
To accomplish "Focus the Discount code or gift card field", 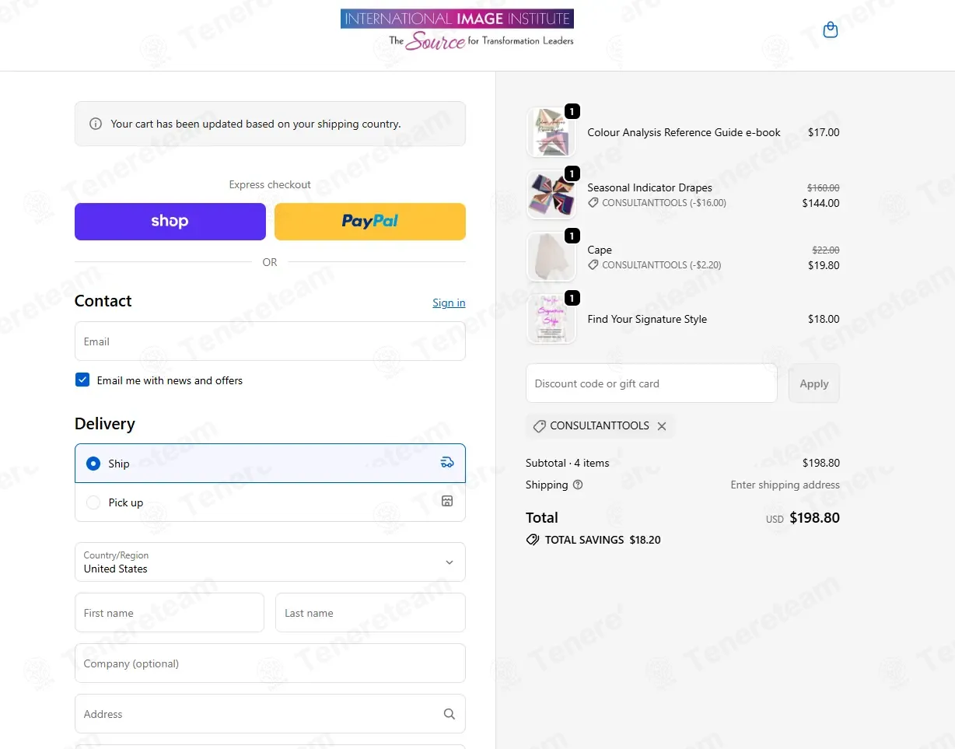I will [x=652, y=383].
